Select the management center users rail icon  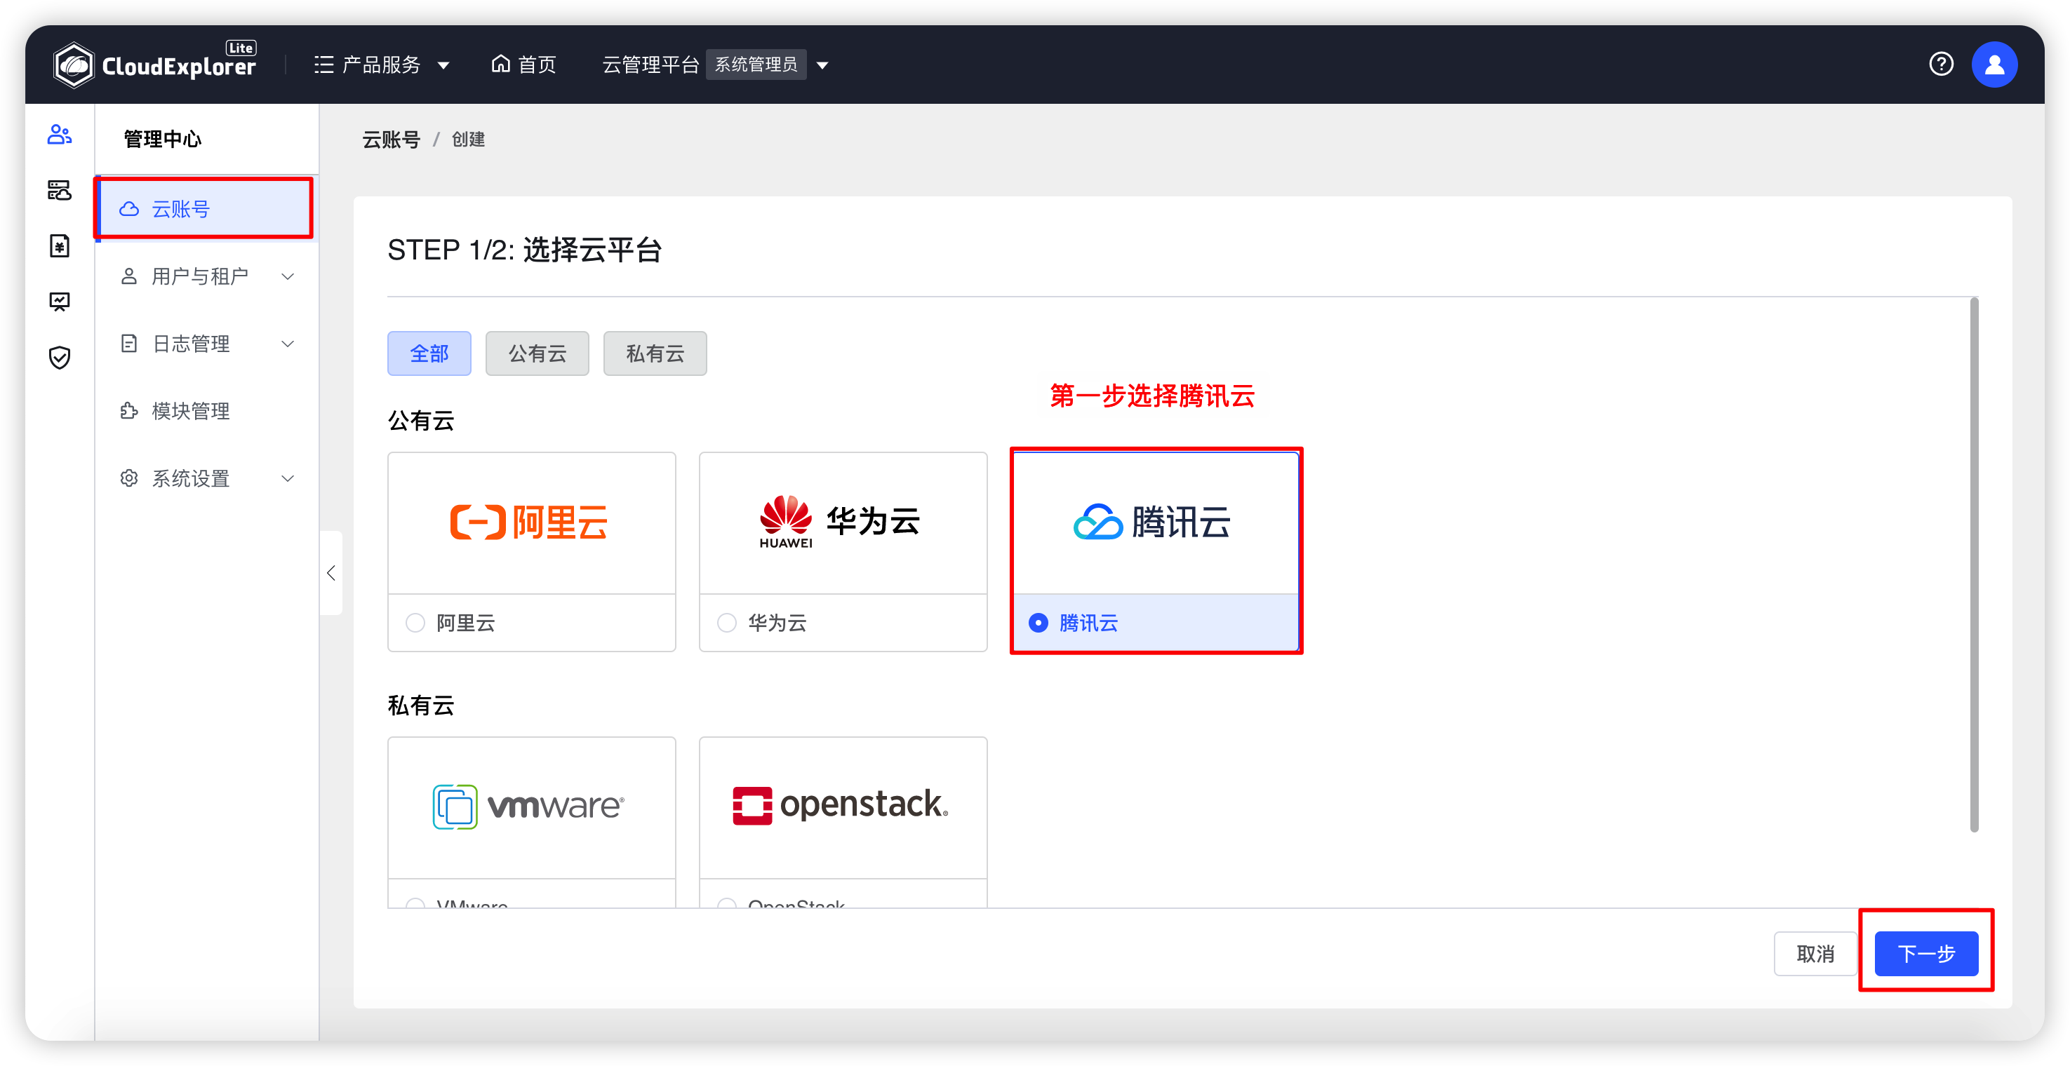(60, 134)
